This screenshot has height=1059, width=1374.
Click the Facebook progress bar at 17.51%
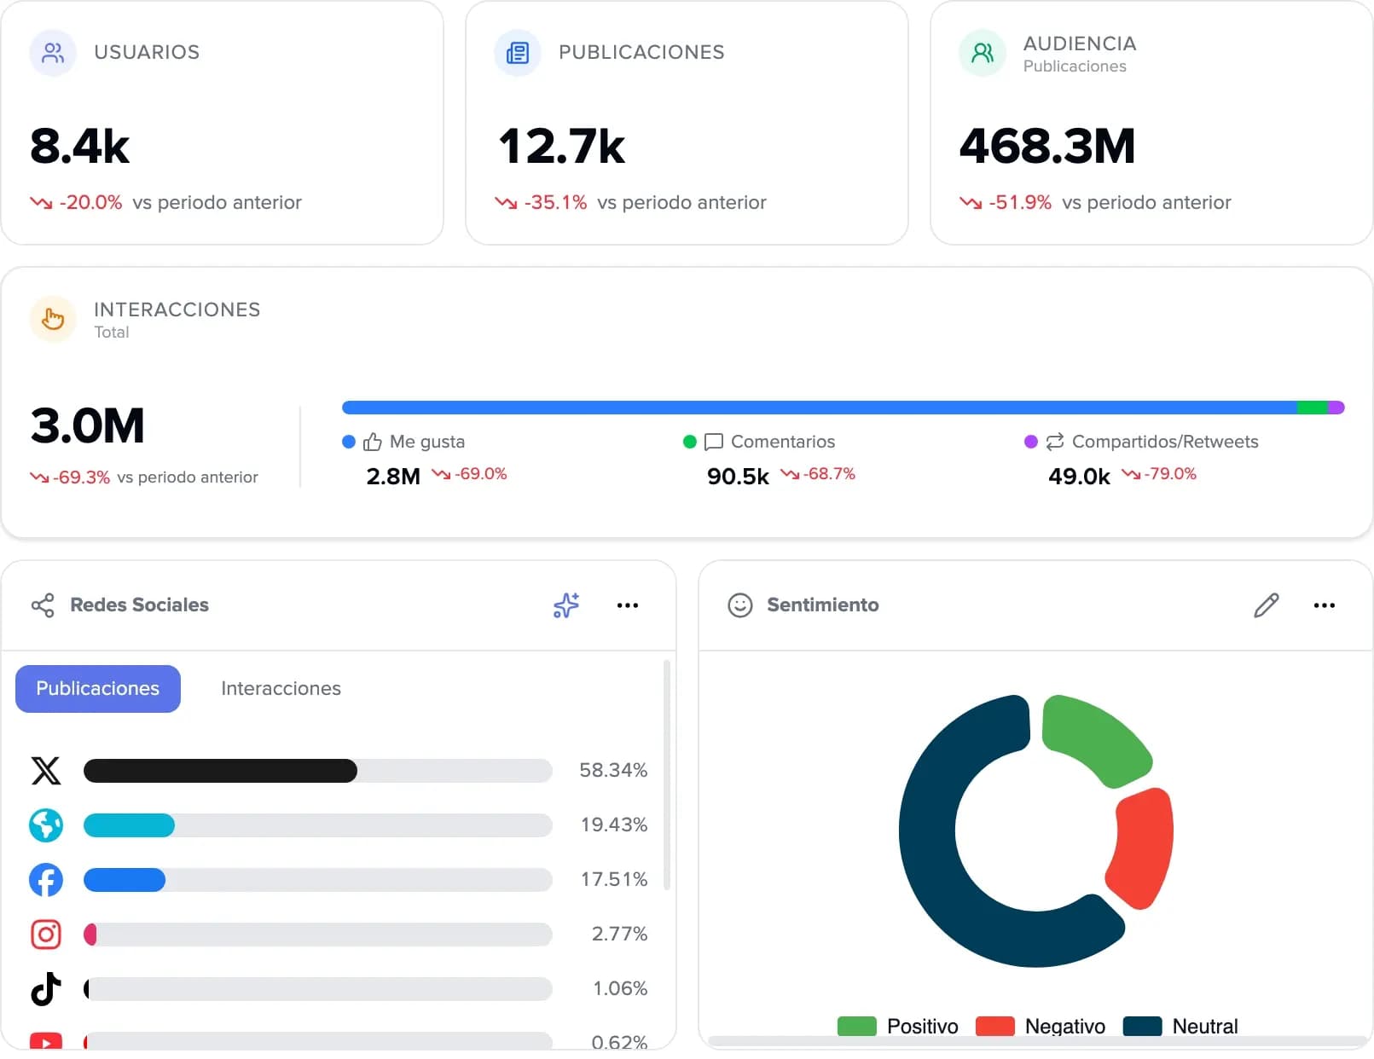(x=318, y=880)
